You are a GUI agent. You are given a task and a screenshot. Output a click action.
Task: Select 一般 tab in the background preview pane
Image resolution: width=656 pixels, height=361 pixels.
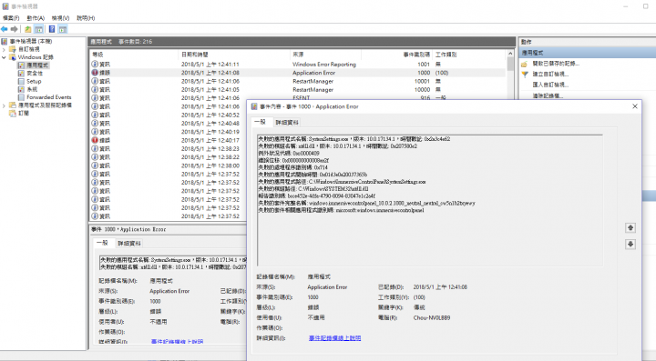tap(102, 243)
